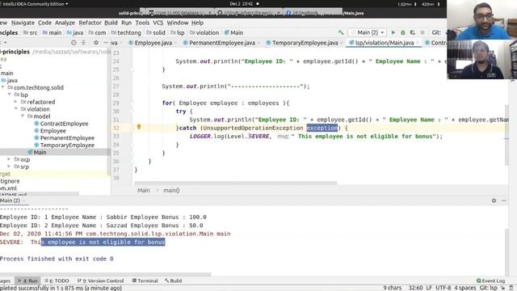The width and height of the screenshot is (517, 291).
Task: Click the run console vertical scrollbar
Action: (x=506, y=252)
